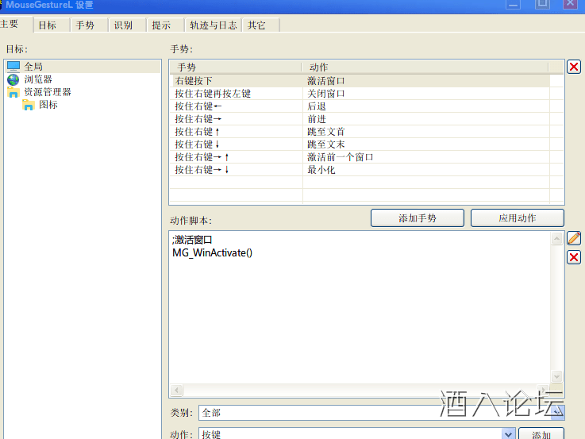
Task: Open the 动作 dropdown showing 按键
Action: click(x=509, y=434)
